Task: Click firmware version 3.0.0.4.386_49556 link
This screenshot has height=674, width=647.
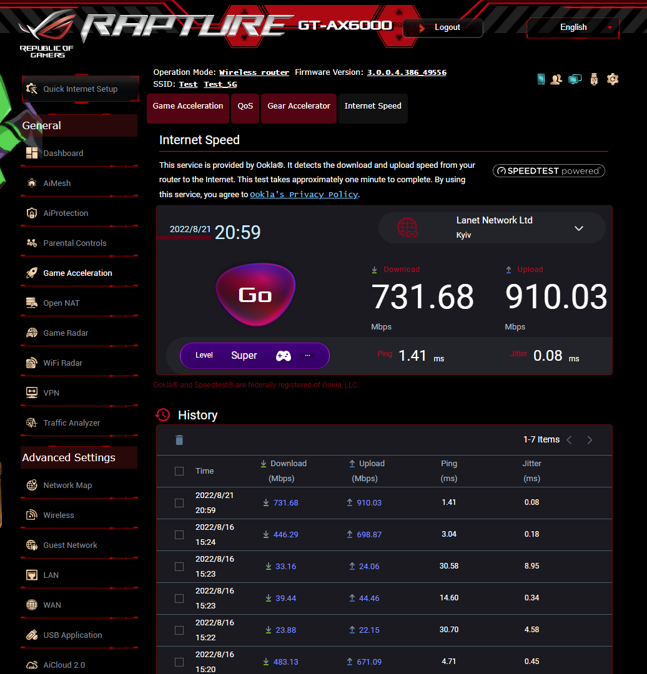Action: click(407, 72)
